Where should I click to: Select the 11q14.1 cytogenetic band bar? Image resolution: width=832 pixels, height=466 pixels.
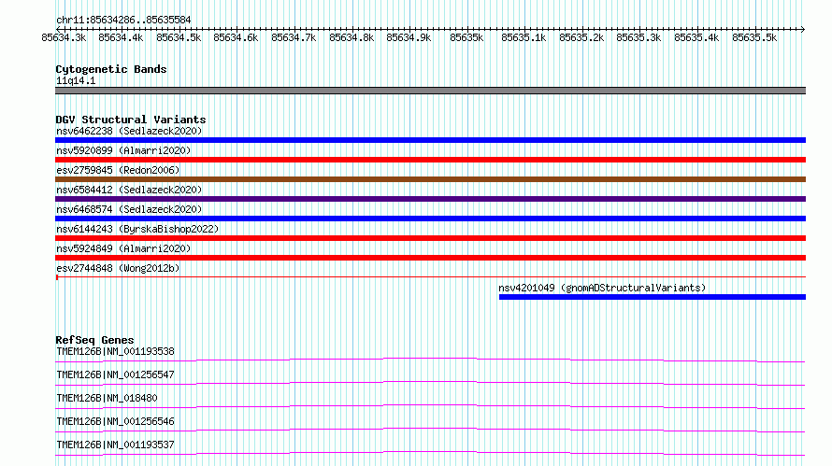pyautogui.click(x=430, y=91)
